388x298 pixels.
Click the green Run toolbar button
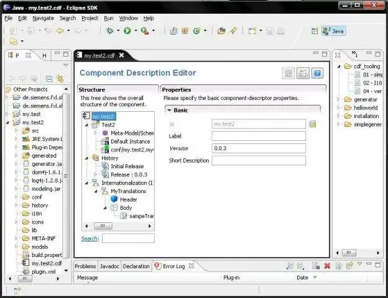pos(127,30)
